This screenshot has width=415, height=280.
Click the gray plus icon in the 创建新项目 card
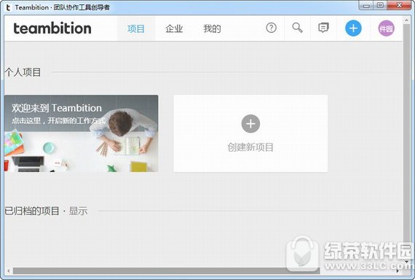point(250,123)
